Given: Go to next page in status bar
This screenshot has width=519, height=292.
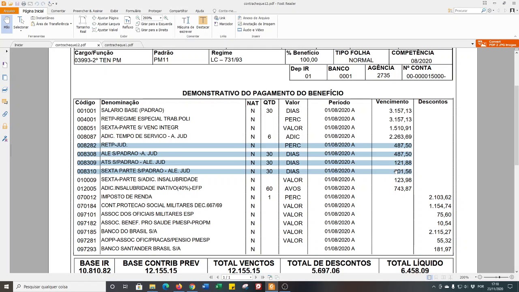Looking at the screenshot, I should pos(256,277).
